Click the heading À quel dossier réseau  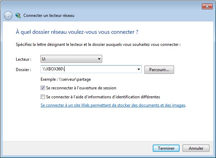77,32
